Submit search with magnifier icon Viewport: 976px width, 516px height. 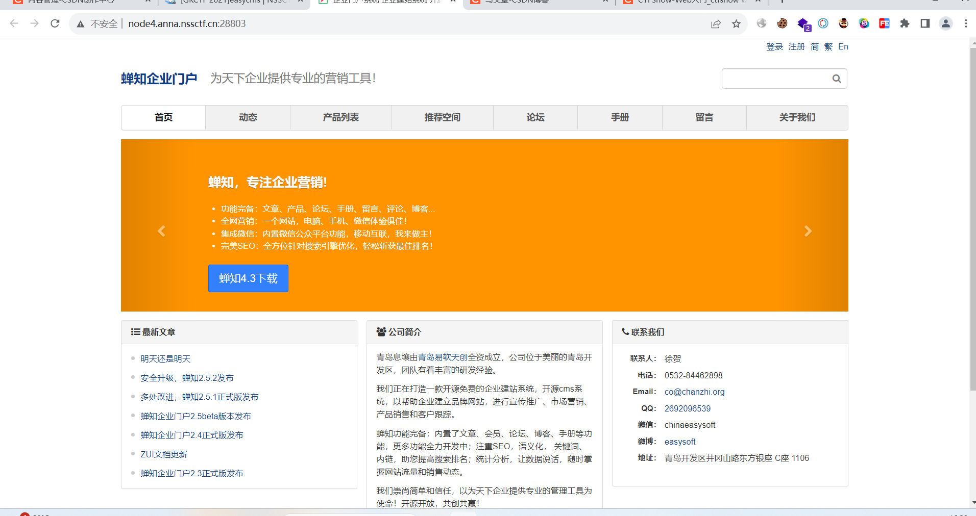(x=837, y=79)
